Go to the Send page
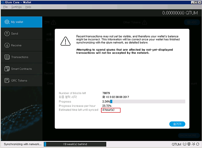The height and width of the screenshot is (148, 202). [21, 34]
